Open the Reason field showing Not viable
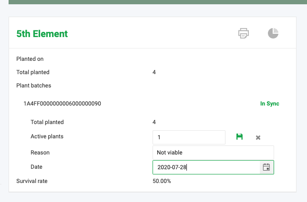Viewport: 307px width, 202px height. point(213,153)
